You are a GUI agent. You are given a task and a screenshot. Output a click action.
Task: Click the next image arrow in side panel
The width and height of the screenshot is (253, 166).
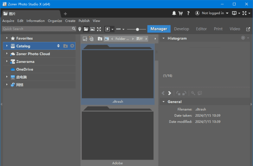click(x=170, y=93)
